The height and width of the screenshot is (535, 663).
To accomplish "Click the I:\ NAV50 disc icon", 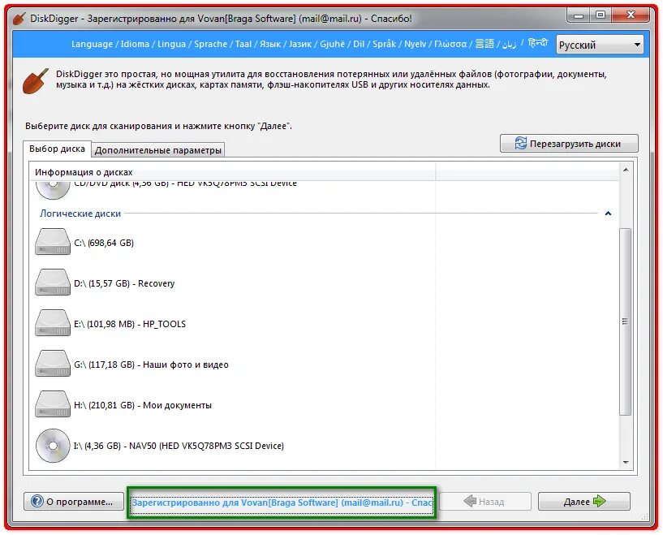I will click(x=53, y=446).
